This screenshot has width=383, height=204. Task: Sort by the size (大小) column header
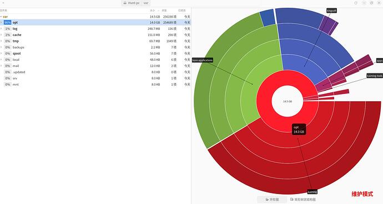[x=153, y=11]
